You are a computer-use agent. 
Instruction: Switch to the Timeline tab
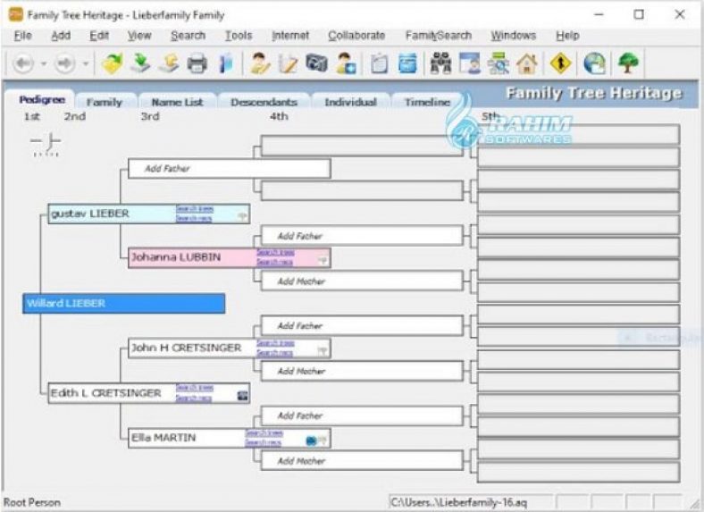click(x=427, y=103)
